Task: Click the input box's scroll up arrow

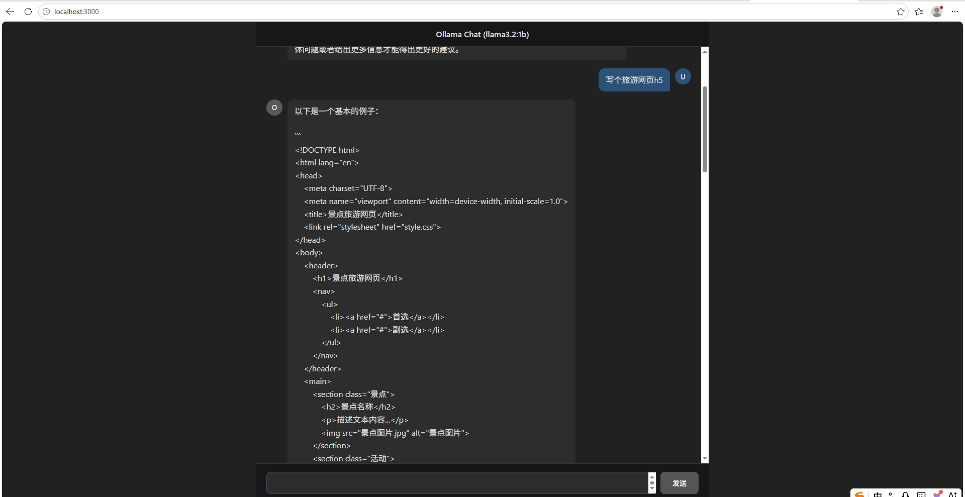Action: [x=652, y=476]
